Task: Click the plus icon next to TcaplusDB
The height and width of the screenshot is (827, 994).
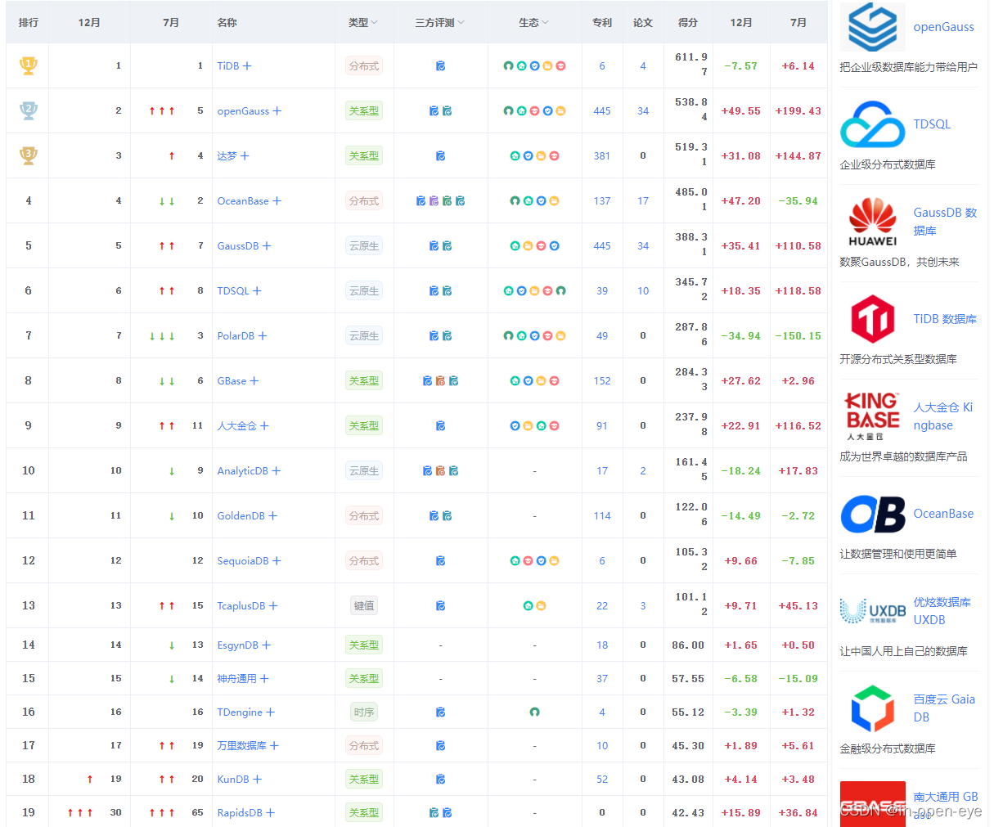Action: (x=273, y=606)
